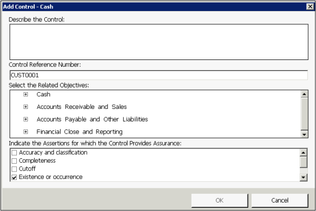Expand Accounts Receivable and Sales node
Screen dimensions: 316x211
pyautogui.click(x=25, y=107)
